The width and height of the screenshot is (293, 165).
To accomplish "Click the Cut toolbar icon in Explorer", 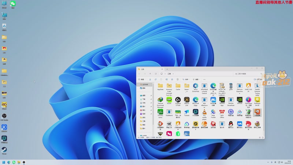I will [x=150, y=79].
